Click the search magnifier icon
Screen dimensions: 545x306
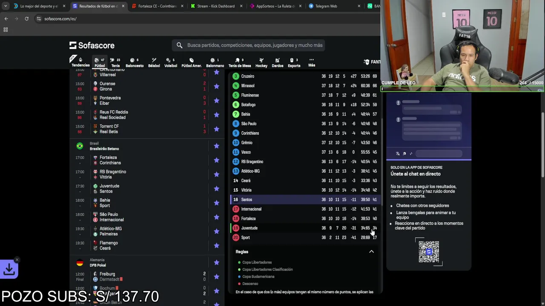(179, 45)
